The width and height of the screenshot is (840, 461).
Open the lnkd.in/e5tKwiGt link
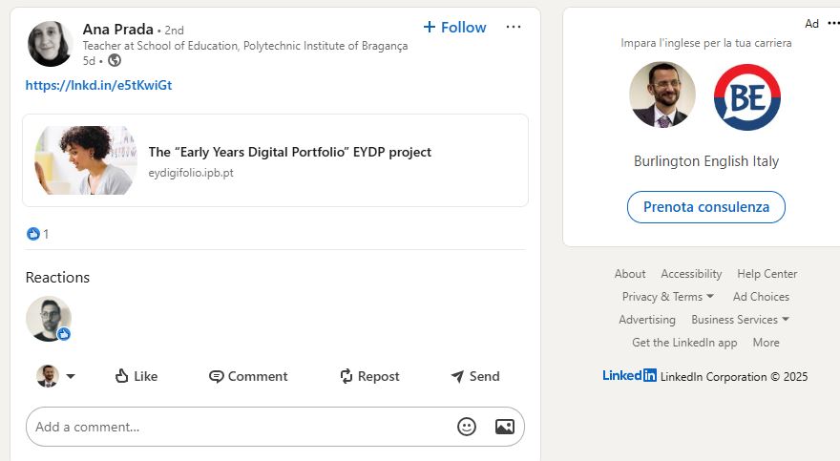tap(98, 85)
